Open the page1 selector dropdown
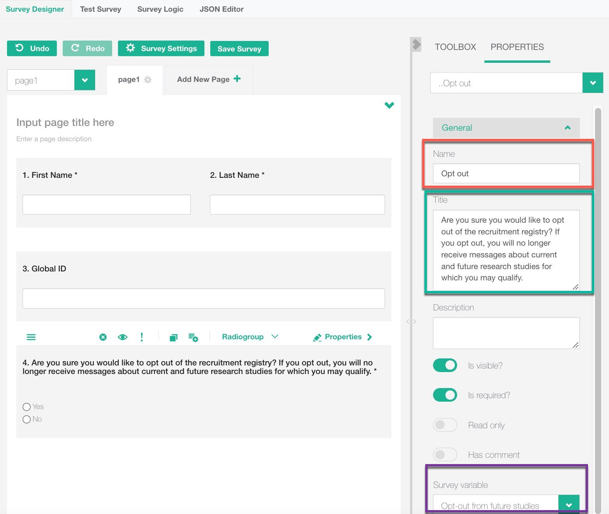 click(84, 80)
